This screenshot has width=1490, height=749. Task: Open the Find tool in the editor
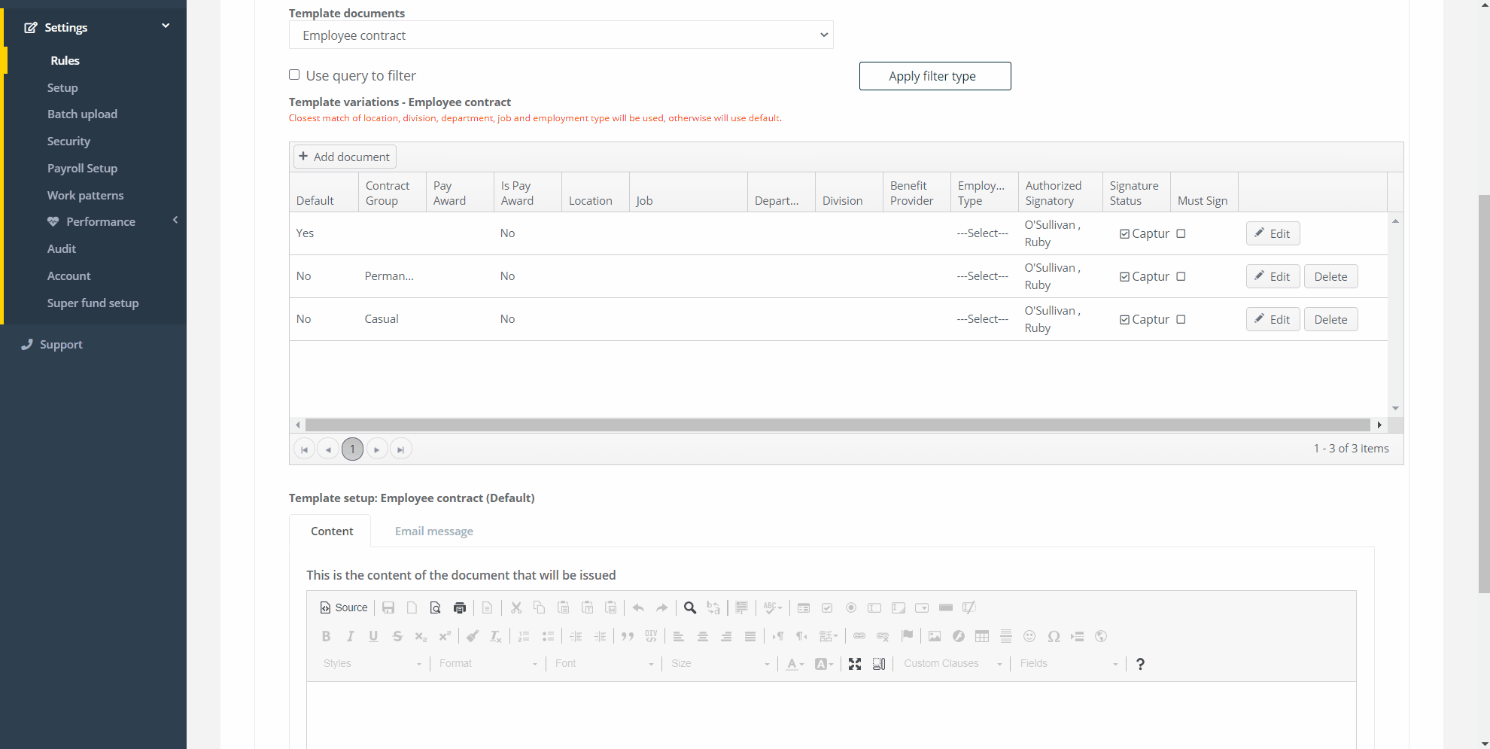(x=690, y=607)
